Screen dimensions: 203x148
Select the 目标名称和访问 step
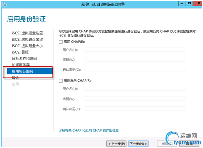(x=24, y=59)
